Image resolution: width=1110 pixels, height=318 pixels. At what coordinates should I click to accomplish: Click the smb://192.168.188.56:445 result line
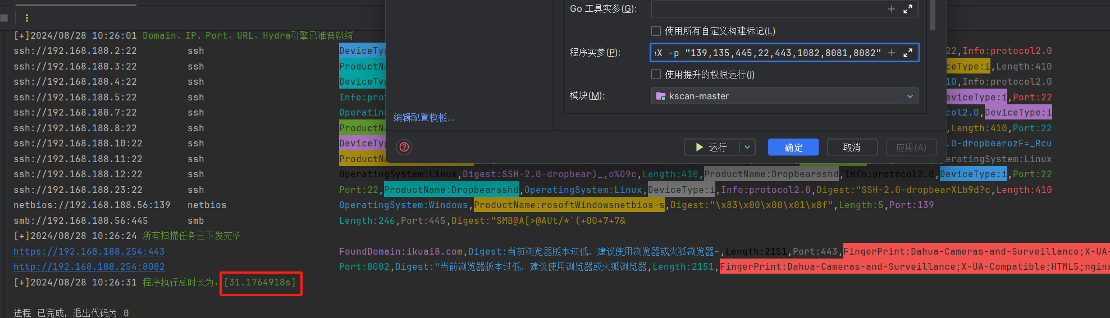click(x=81, y=220)
